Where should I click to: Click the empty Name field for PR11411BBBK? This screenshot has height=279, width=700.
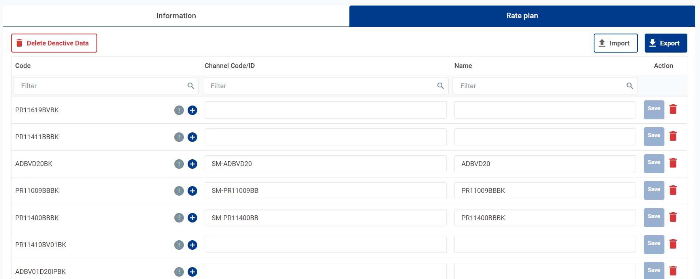[x=545, y=137]
